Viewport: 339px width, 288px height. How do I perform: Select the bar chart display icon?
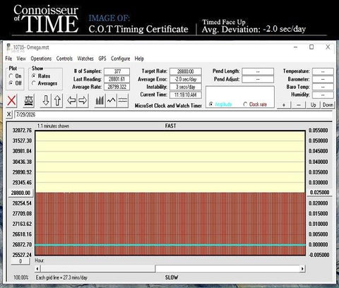[100, 101]
